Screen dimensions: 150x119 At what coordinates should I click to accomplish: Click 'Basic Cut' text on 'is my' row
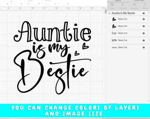123,40
